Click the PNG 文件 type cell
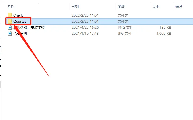The image size is (193, 120). [x=125, y=27]
